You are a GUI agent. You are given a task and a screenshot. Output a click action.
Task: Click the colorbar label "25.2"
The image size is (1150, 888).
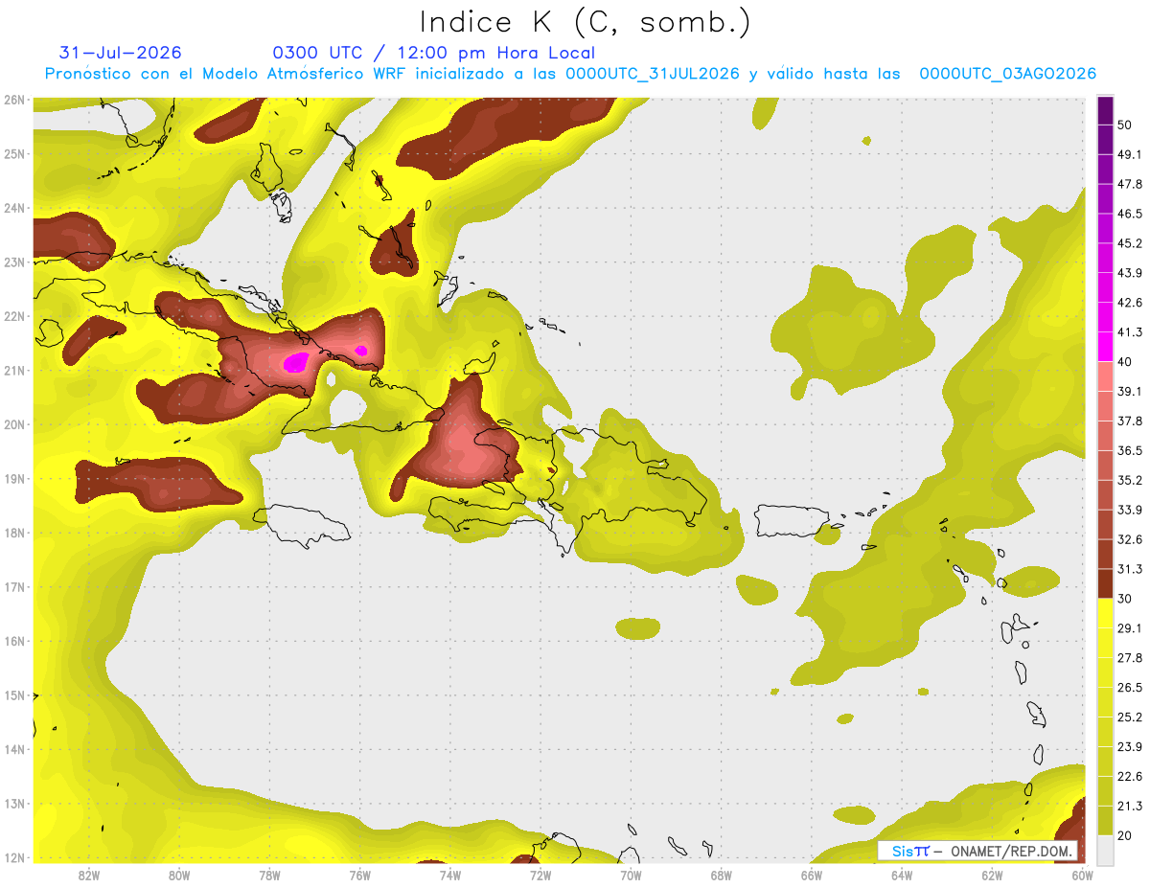[x=1129, y=717]
